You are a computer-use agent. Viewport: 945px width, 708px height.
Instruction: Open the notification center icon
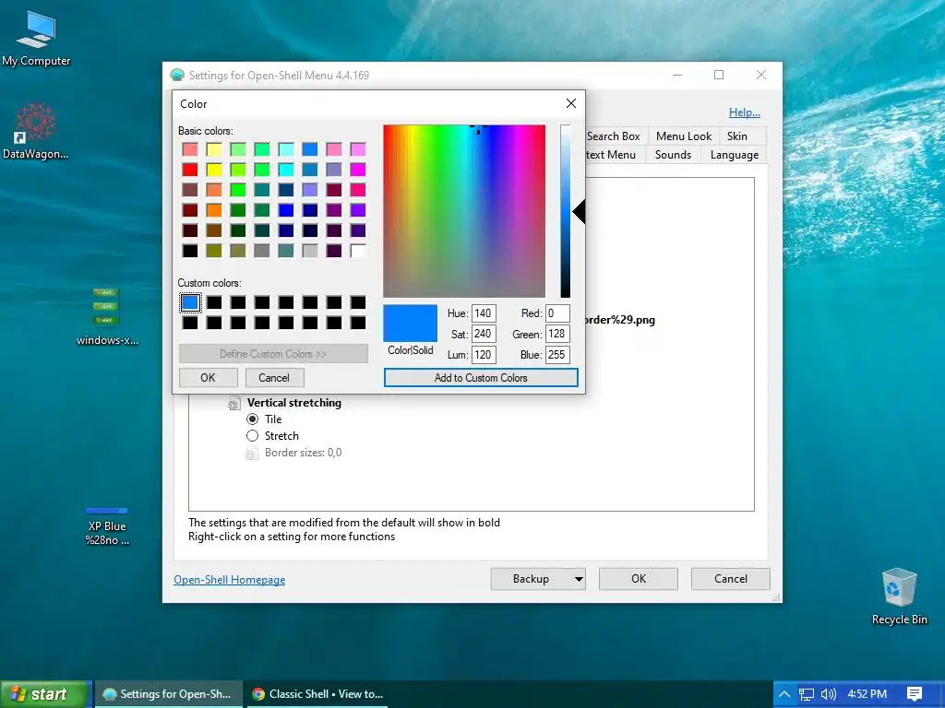[x=915, y=694]
